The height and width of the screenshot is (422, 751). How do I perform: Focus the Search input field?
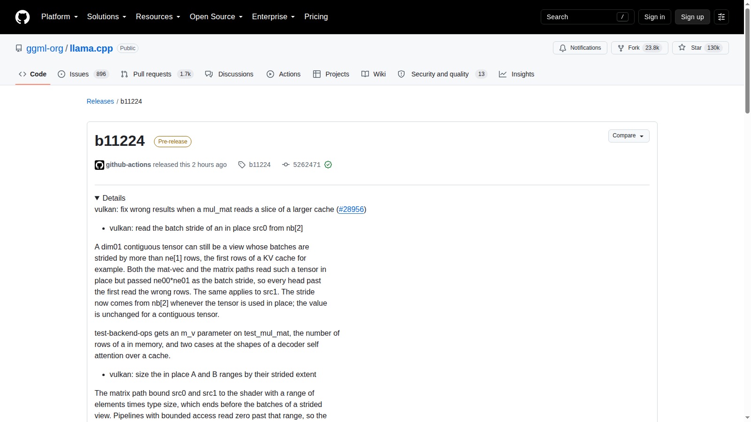588,17
